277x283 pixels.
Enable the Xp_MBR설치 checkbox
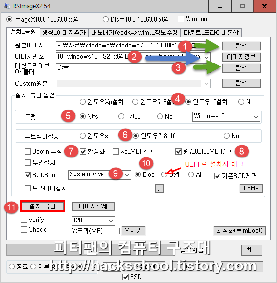(116, 151)
